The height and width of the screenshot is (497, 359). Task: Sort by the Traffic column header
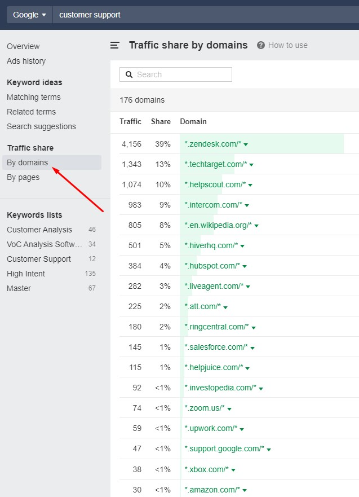130,121
